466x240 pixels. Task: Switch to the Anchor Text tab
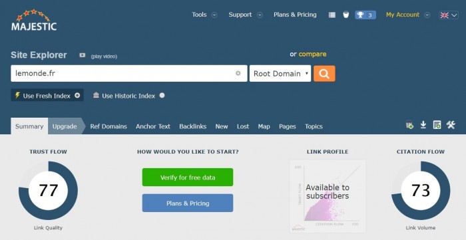tap(153, 126)
